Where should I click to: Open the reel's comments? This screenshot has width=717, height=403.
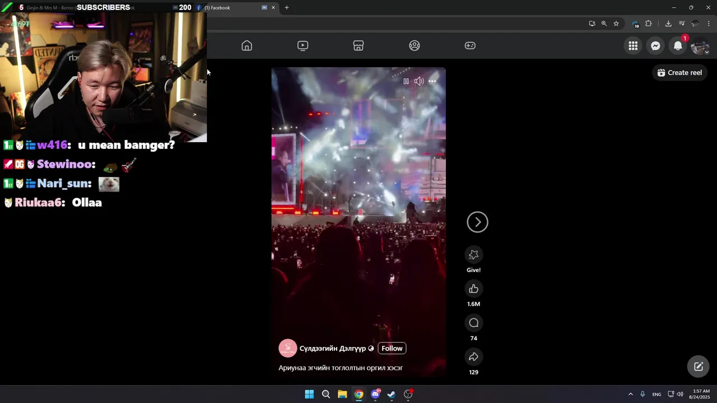tap(473, 323)
